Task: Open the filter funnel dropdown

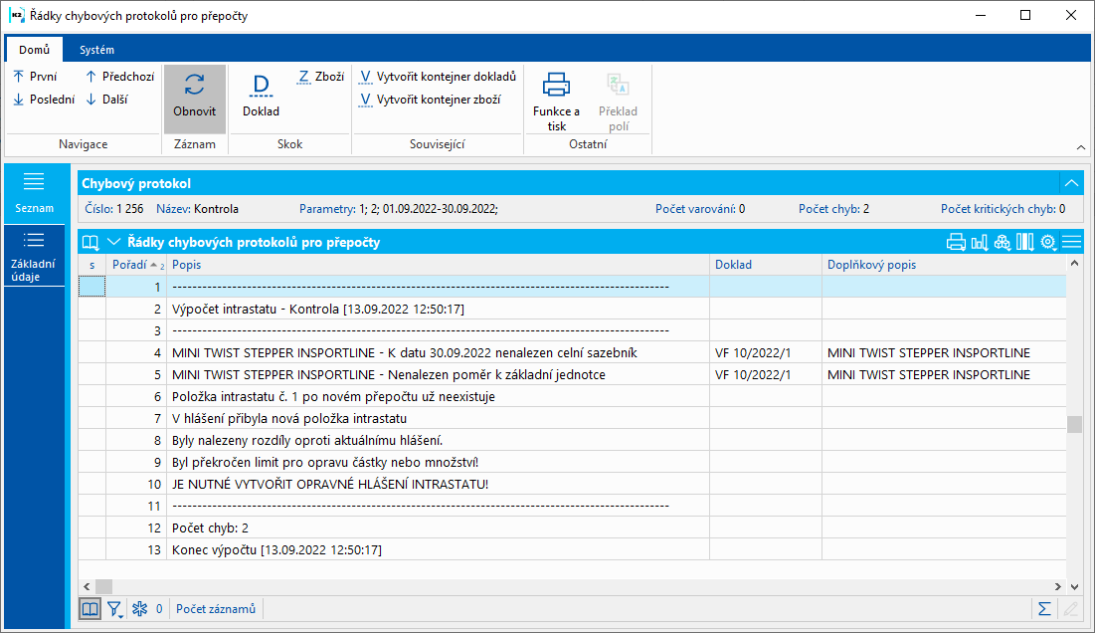Action: 115,608
